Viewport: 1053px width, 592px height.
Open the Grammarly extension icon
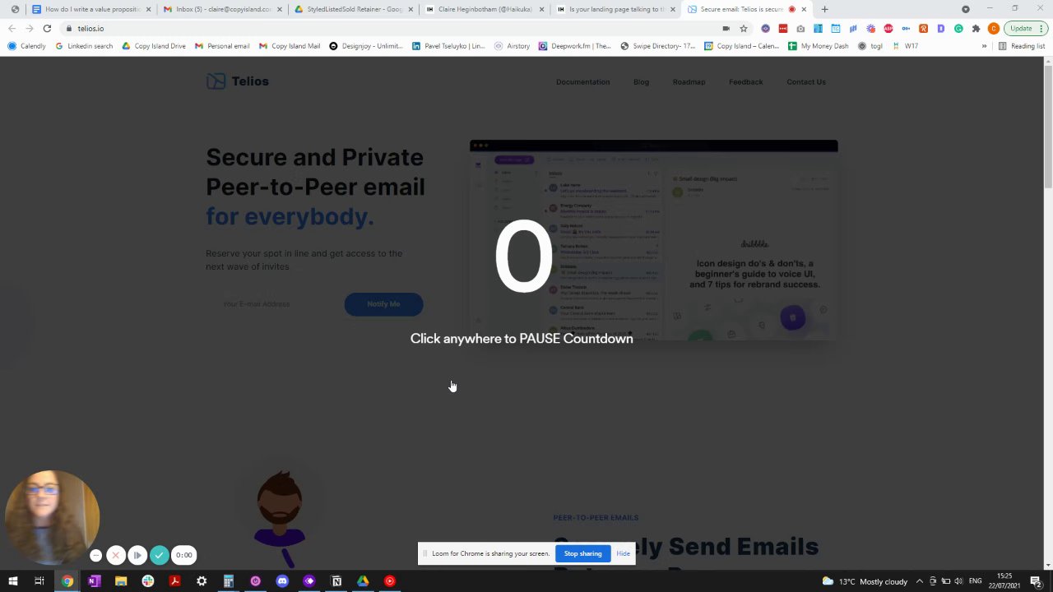[x=958, y=29]
